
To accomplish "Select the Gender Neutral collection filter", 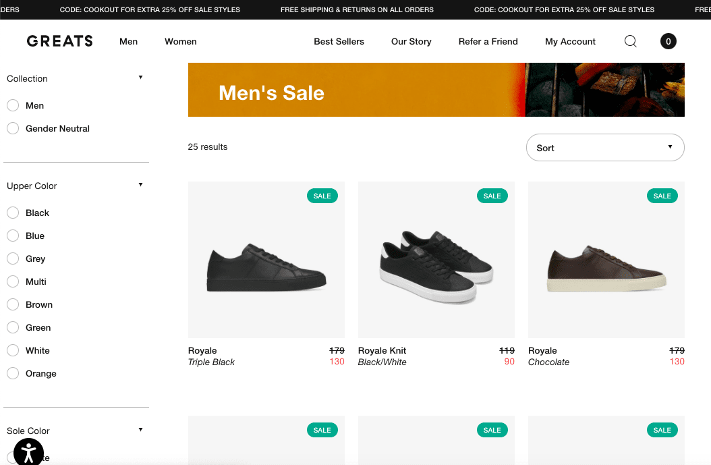I will 13,128.
